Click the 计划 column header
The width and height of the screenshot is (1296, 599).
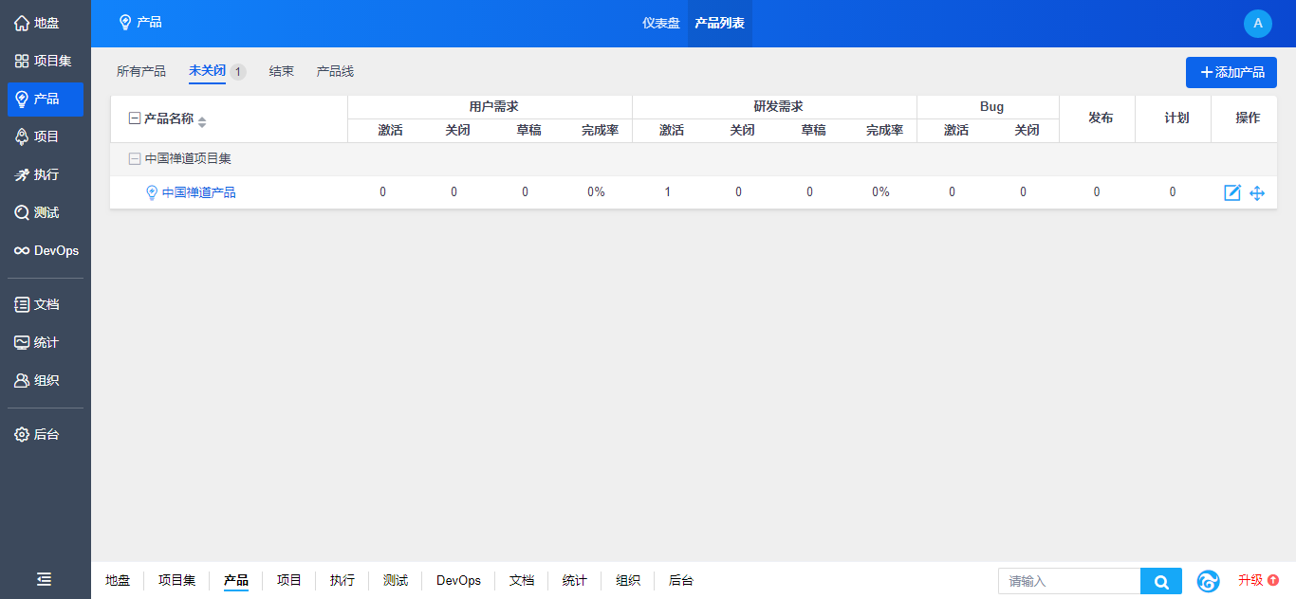click(1176, 118)
